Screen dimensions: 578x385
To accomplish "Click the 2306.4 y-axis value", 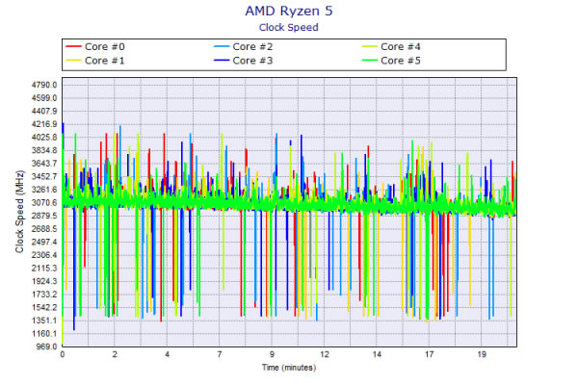I will [44, 255].
